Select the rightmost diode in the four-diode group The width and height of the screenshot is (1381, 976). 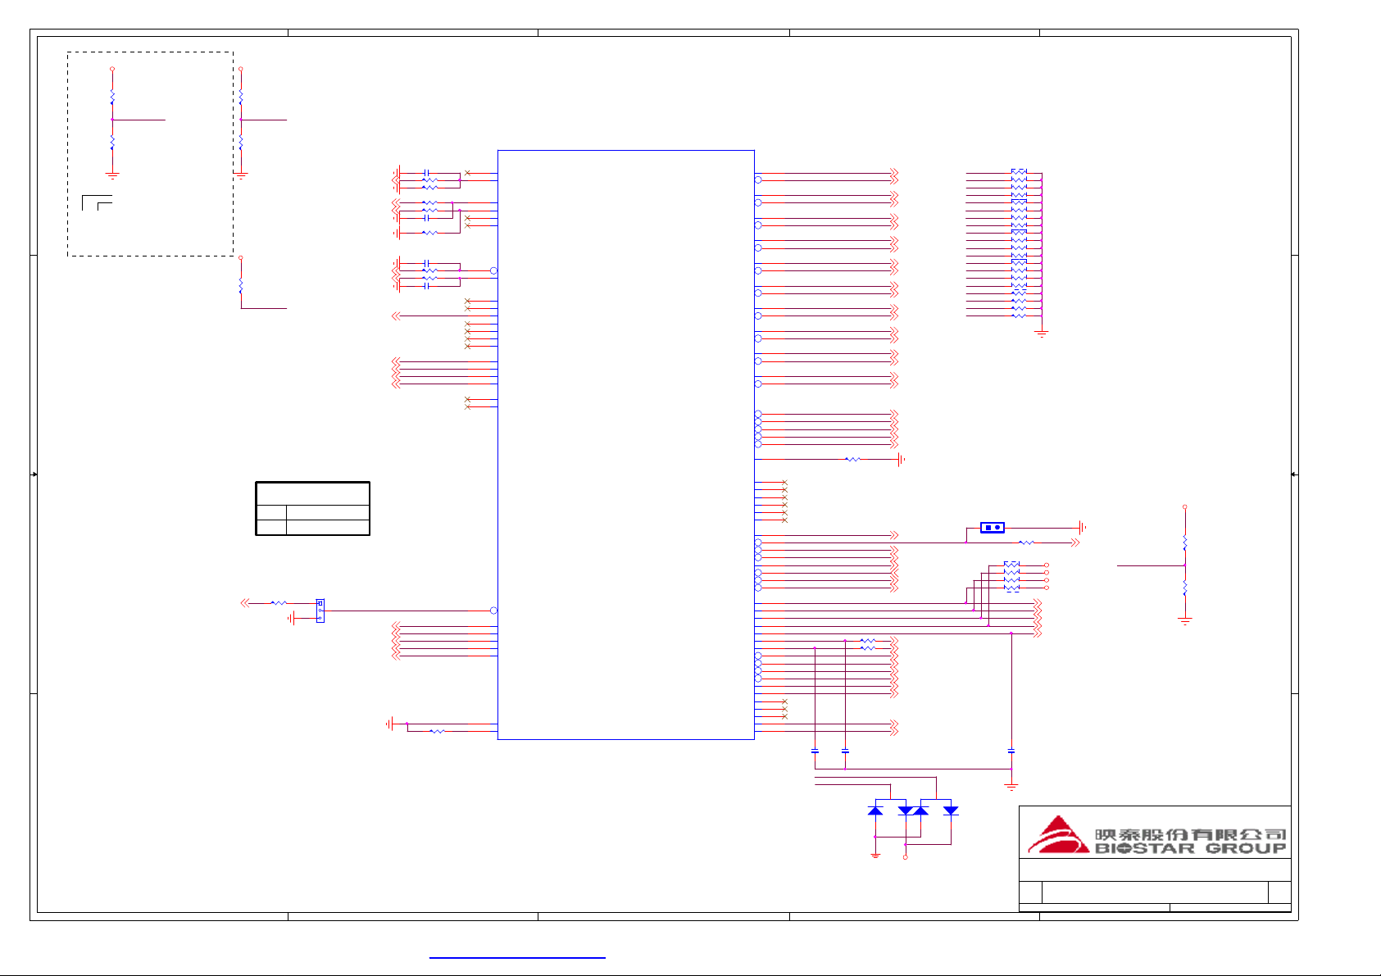coord(951,810)
